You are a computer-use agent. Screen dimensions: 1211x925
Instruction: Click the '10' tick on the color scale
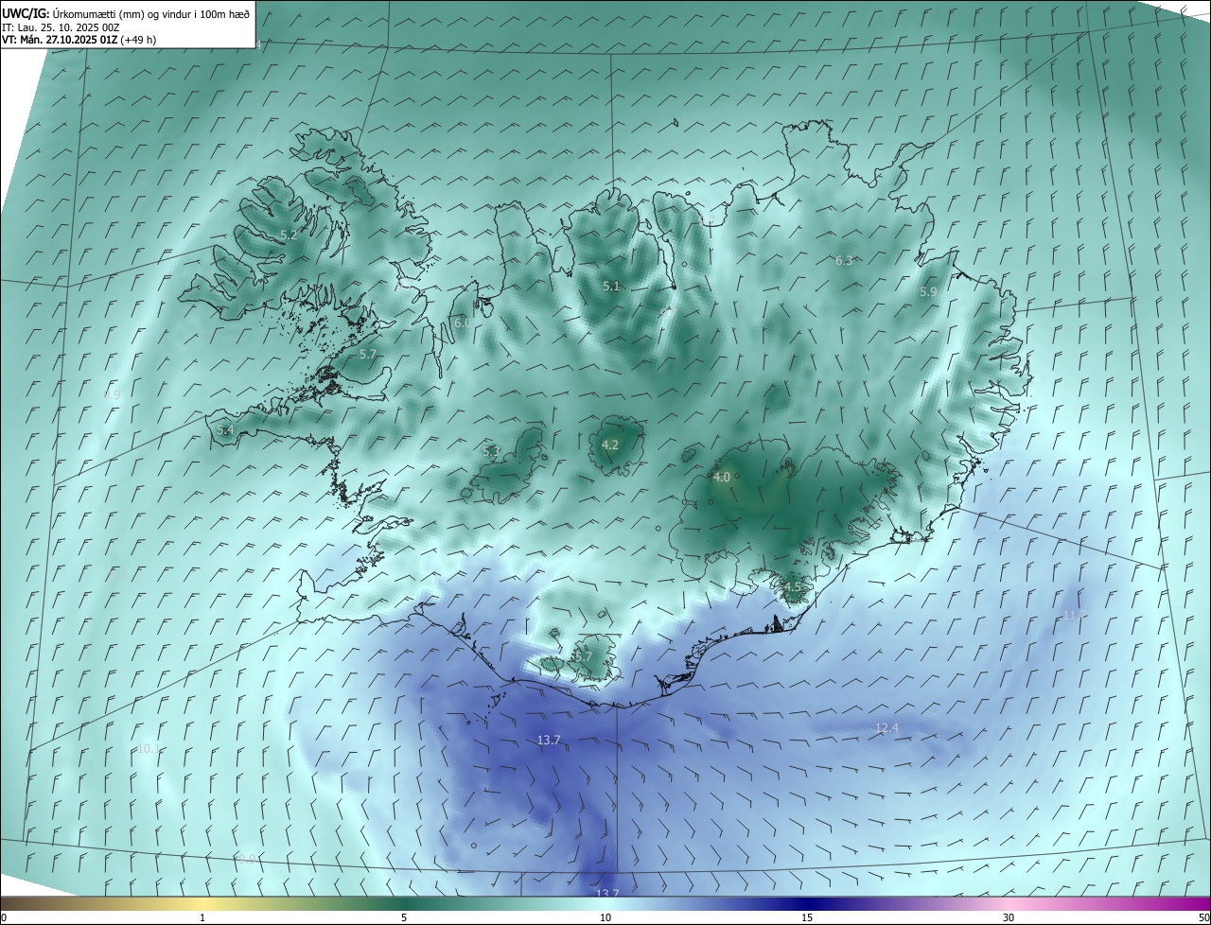[x=605, y=917]
